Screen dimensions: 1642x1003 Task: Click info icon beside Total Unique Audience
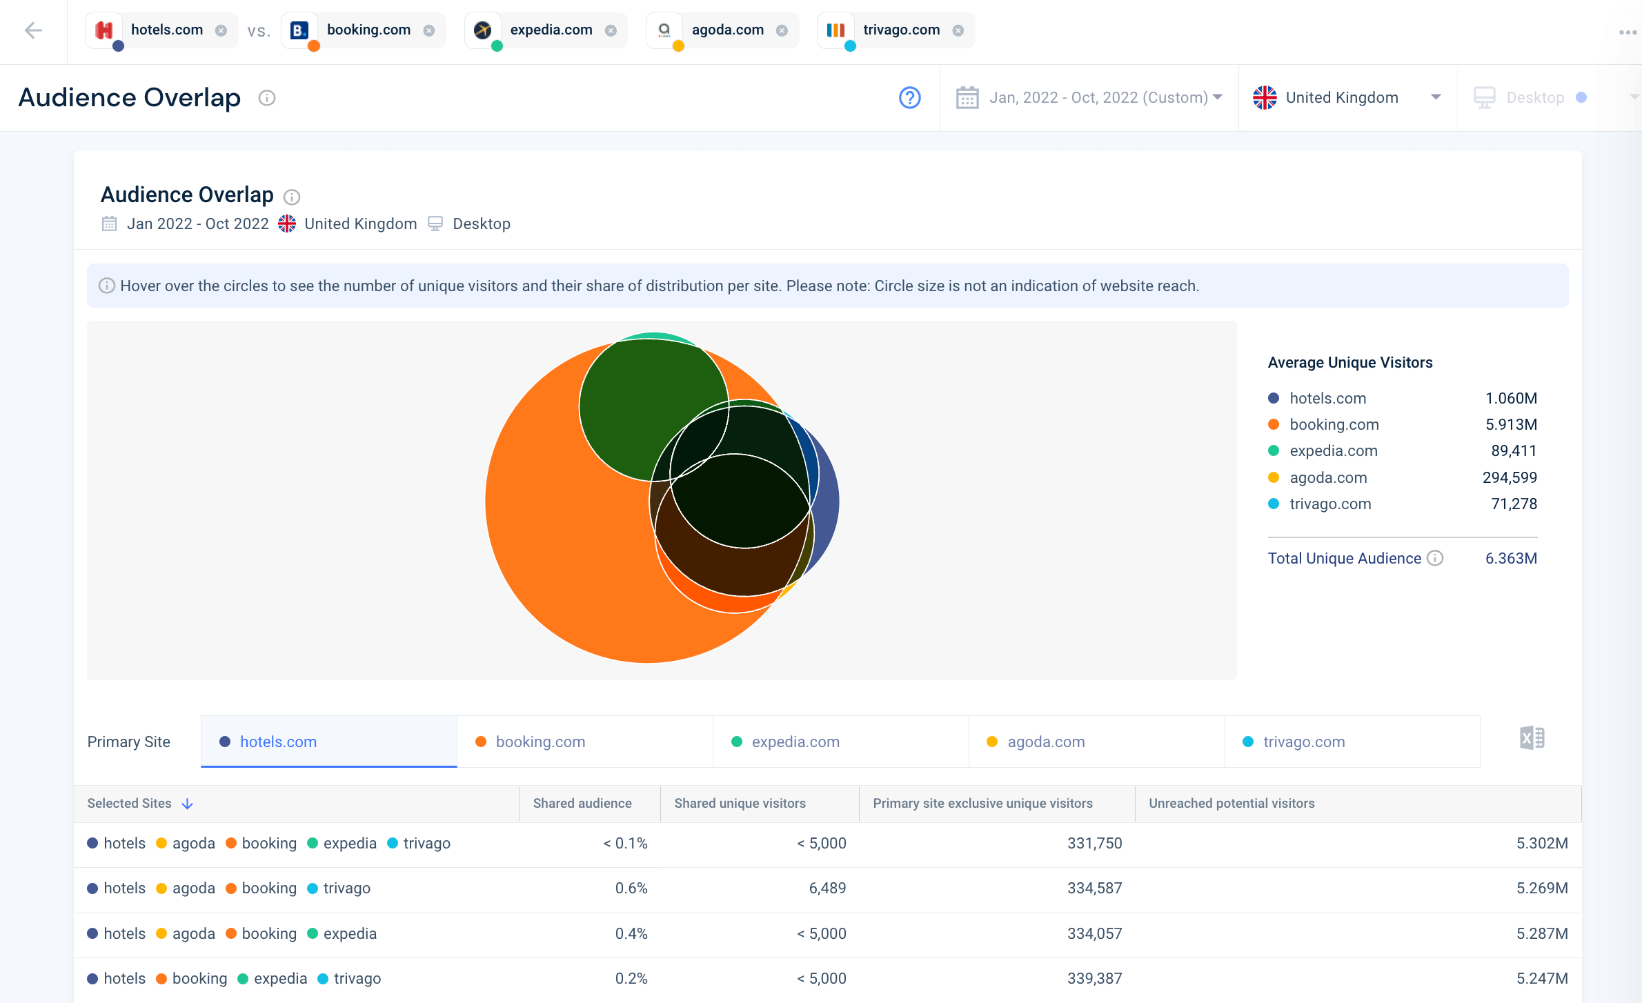1435,558
